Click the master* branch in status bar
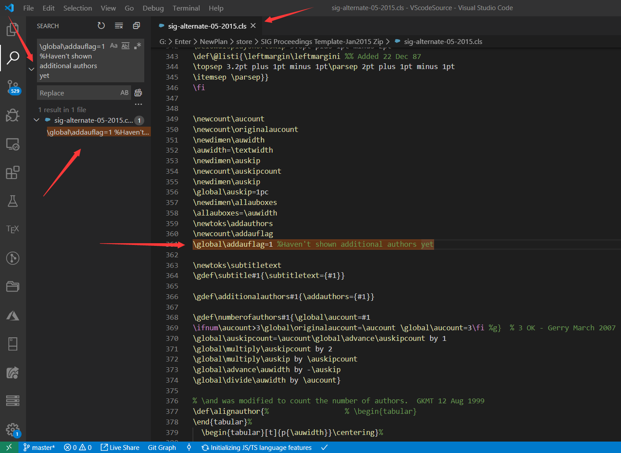This screenshot has width=621, height=453. tap(39, 447)
